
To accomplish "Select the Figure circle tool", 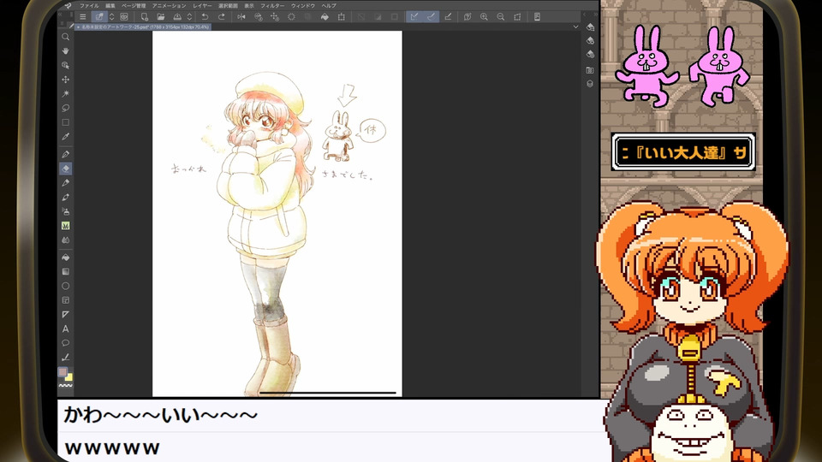I will (66, 286).
